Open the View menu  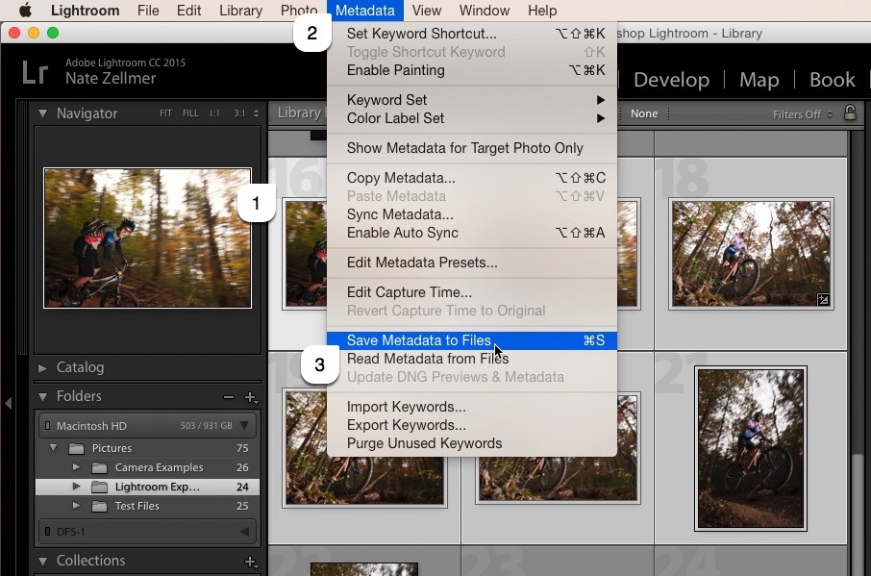[x=427, y=11]
